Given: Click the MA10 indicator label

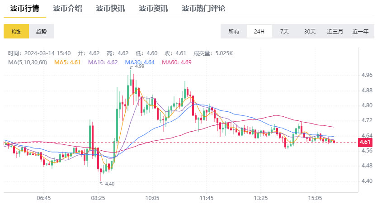Looking at the screenshot, I should coord(103,62).
